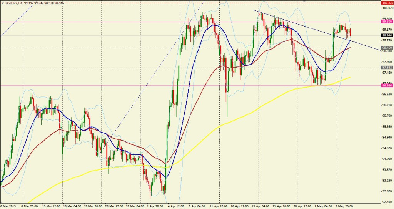Select the magenta 99.500 price label
Image resolution: width=394 pixels, height=209 pixels.
[386, 22]
